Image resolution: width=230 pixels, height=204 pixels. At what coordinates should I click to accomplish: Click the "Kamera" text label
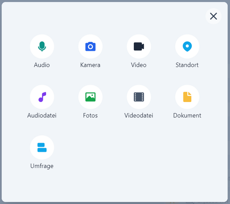click(x=90, y=65)
